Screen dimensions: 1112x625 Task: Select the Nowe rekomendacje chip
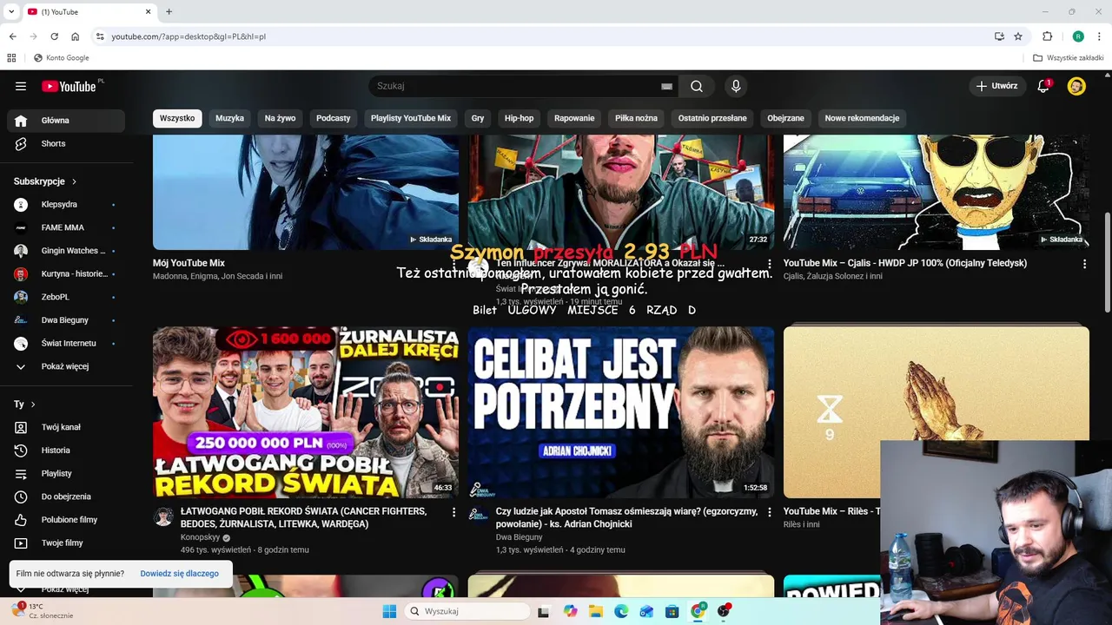pyautogui.click(x=862, y=118)
